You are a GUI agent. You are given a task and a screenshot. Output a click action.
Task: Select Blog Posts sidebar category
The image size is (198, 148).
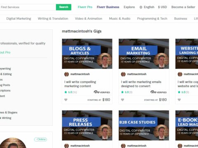click(5, 85)
